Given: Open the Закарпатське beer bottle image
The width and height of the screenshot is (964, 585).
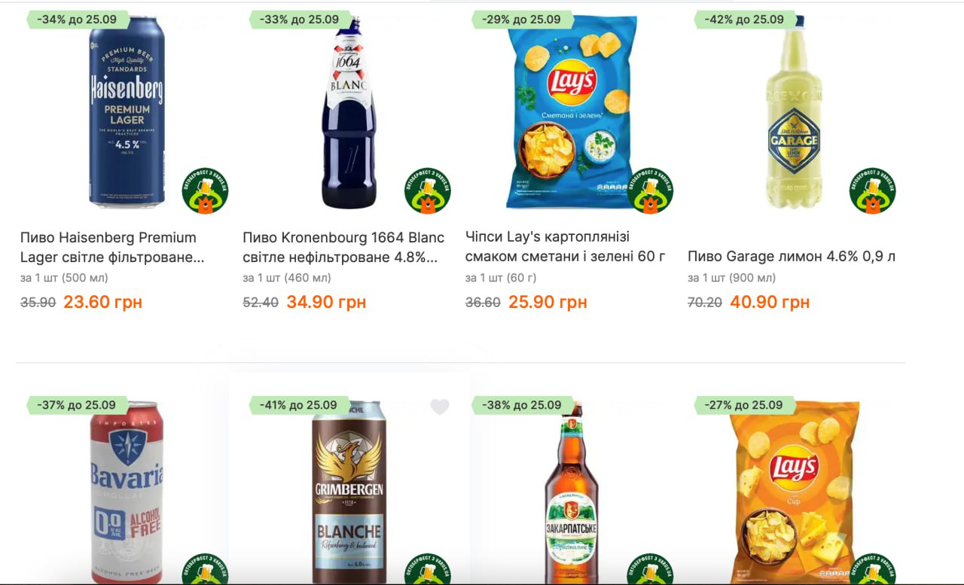Looking at the screenshot, I should (572, 492).
